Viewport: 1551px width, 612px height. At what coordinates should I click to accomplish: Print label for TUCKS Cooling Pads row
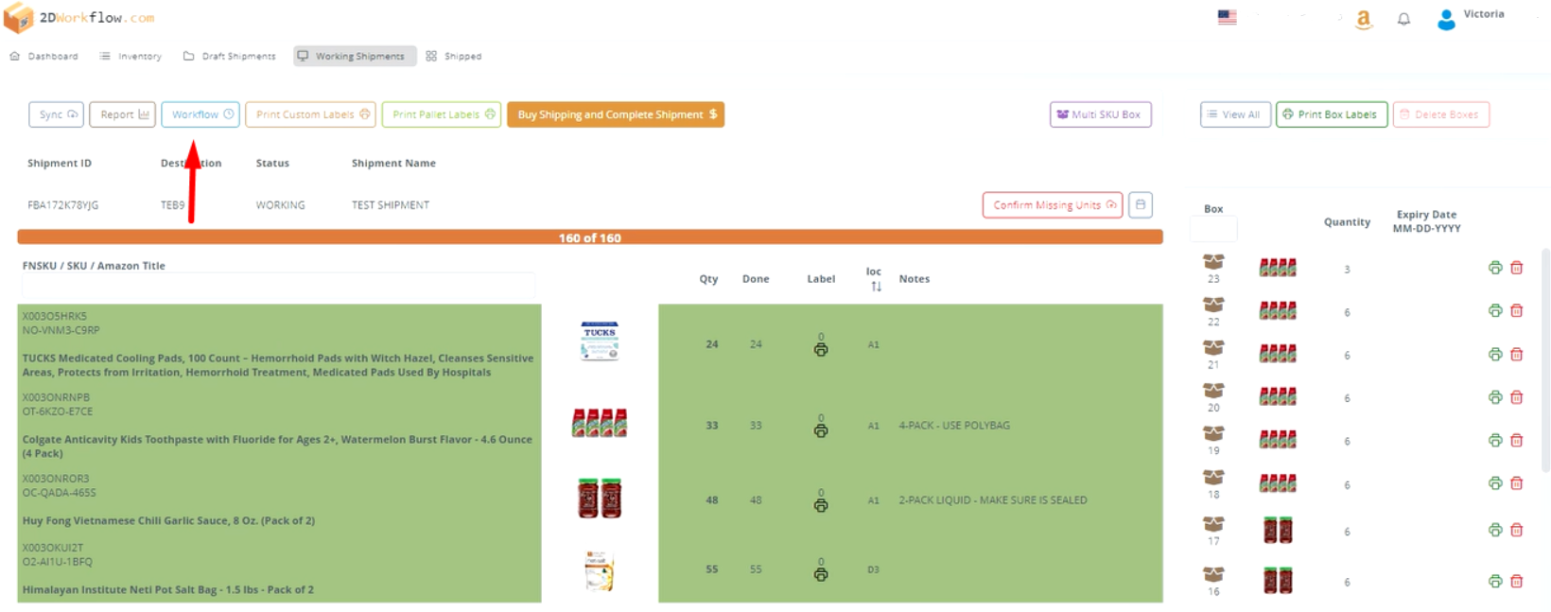[x=821, y=349]
